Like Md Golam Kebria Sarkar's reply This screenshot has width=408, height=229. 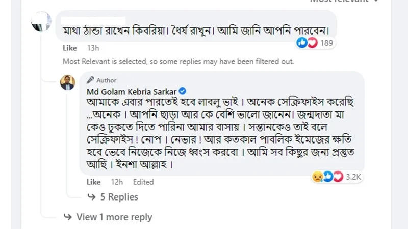coord(93,182)
